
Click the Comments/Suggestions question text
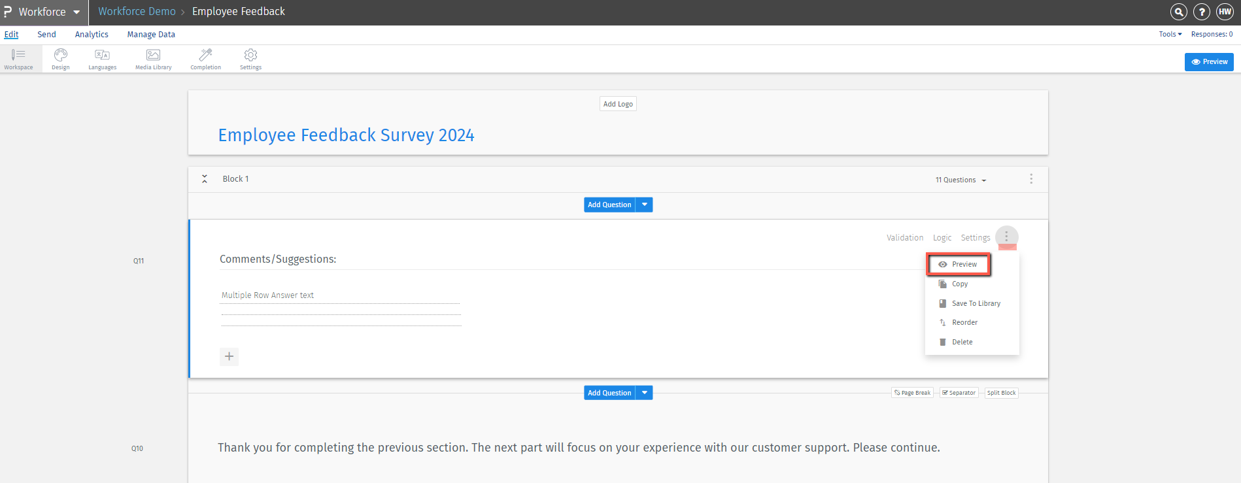[x=278, y=259]
